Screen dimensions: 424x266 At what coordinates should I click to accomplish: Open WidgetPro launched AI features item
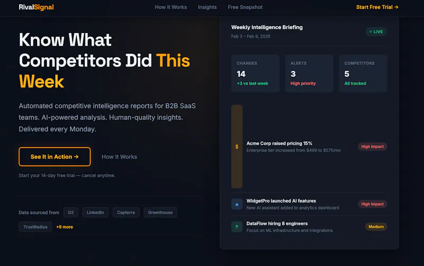pos(309,204)
